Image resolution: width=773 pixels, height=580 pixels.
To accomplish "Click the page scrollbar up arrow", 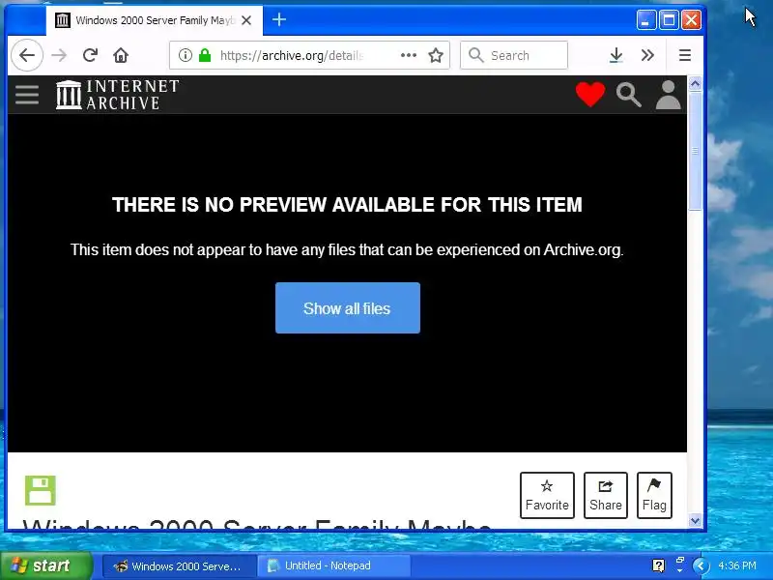I will click(x=695, y=84).
